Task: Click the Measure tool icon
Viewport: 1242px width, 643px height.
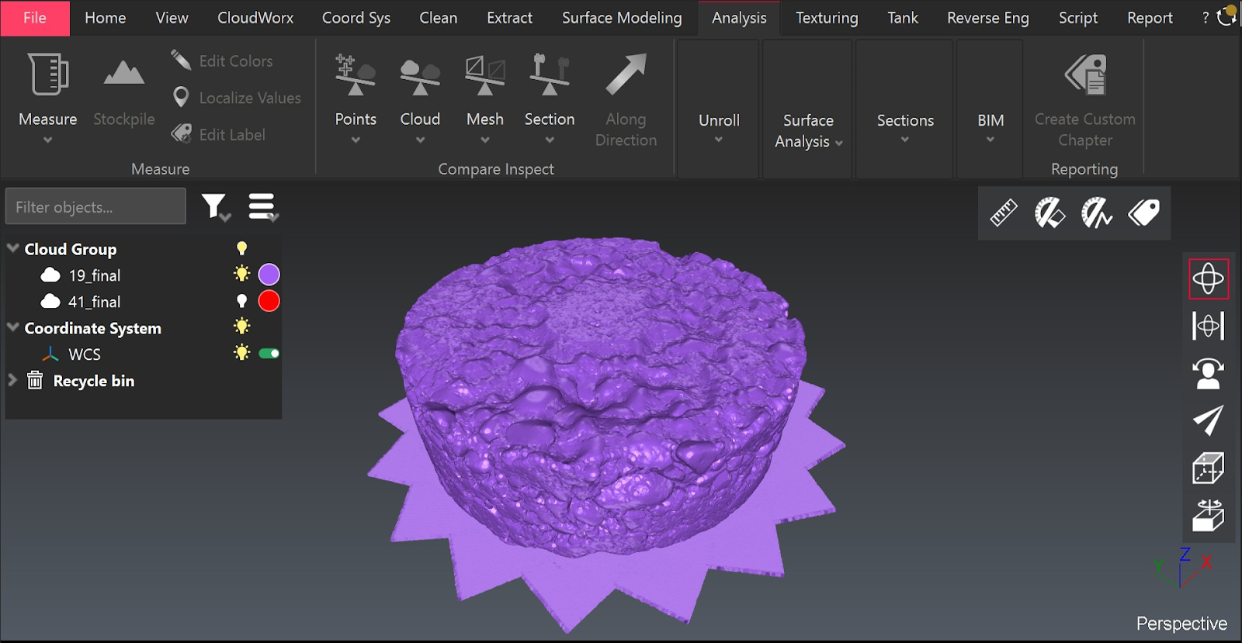Action: pyautogui.click(x=48, y=74)
